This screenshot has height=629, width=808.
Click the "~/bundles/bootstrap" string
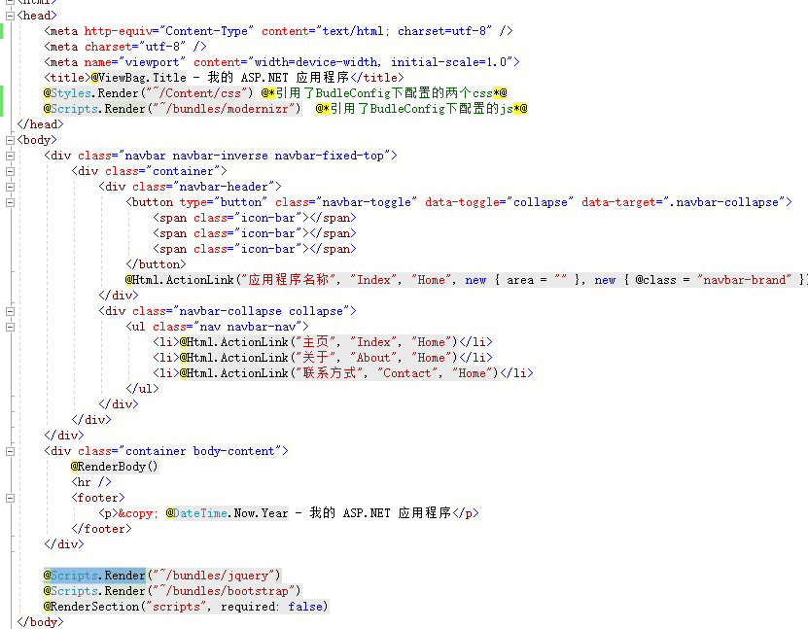pyautogui.click(x=224, y=591)
